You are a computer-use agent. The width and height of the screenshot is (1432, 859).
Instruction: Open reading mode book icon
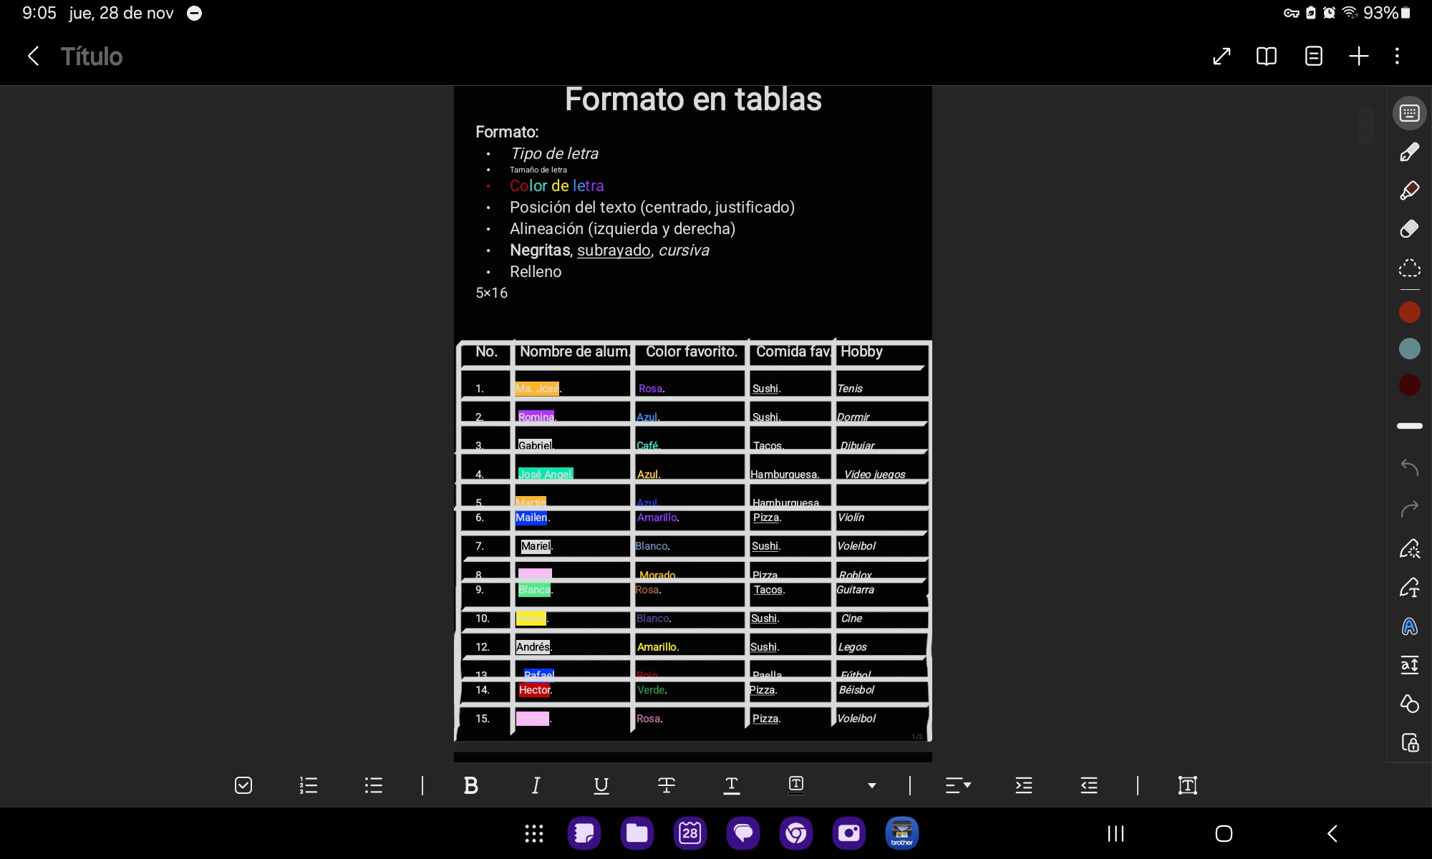pyautogui.click(x=1266, y=56)
